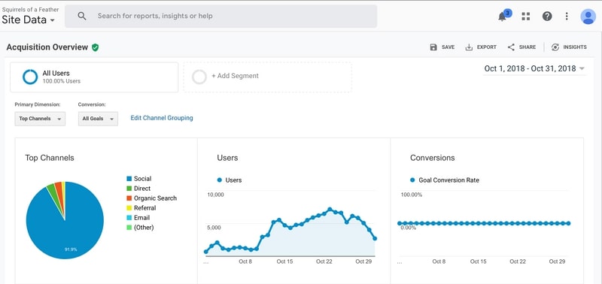Click the Goal Conversion Rate legend dot
602x284 pixels.
[x=412, y=180]
